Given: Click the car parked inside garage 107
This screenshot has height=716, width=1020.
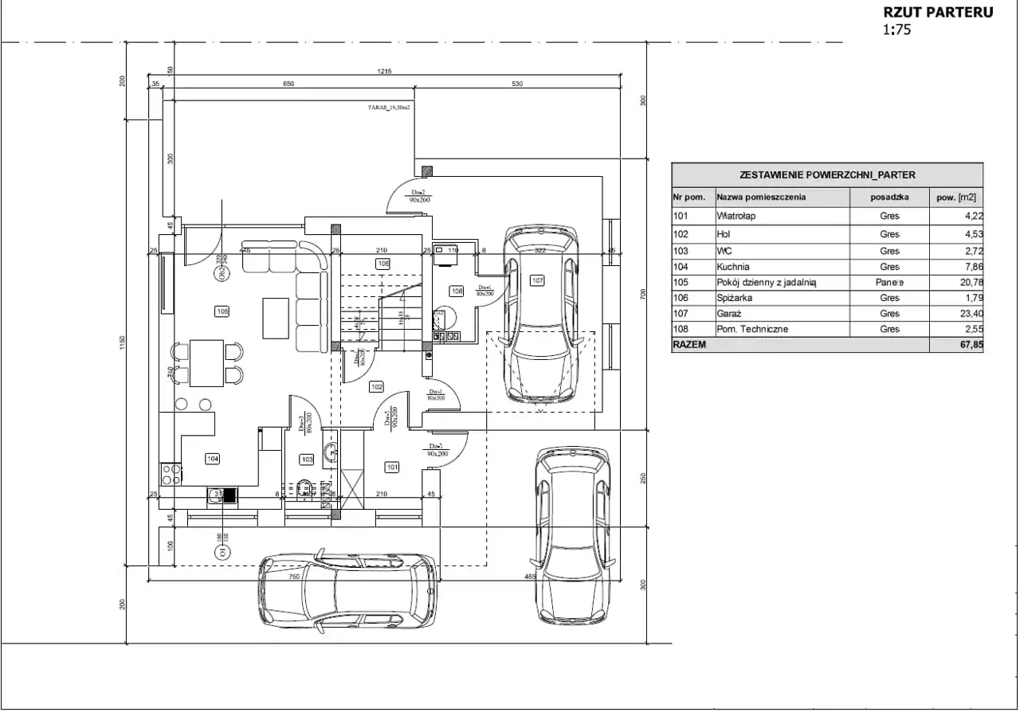Looking at the screenshot, I should pyautogui.click(x=541, y=315).
